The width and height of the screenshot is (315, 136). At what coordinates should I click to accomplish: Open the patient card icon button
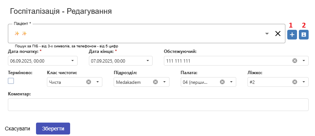(x=304, y=35)
